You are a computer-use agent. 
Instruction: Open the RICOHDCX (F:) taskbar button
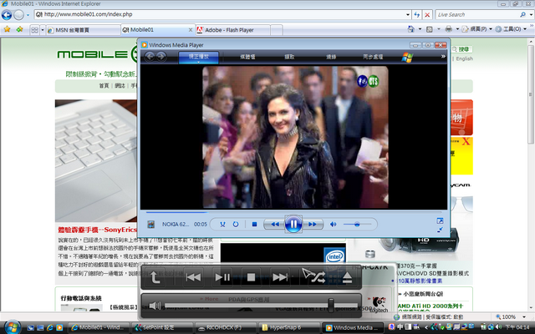point(227,327)
